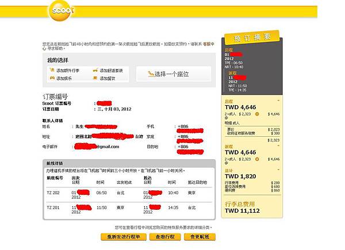Click departure time 11:50 in the flight table
This screenshot has width=345, height=250.
[x=101, y=207]
